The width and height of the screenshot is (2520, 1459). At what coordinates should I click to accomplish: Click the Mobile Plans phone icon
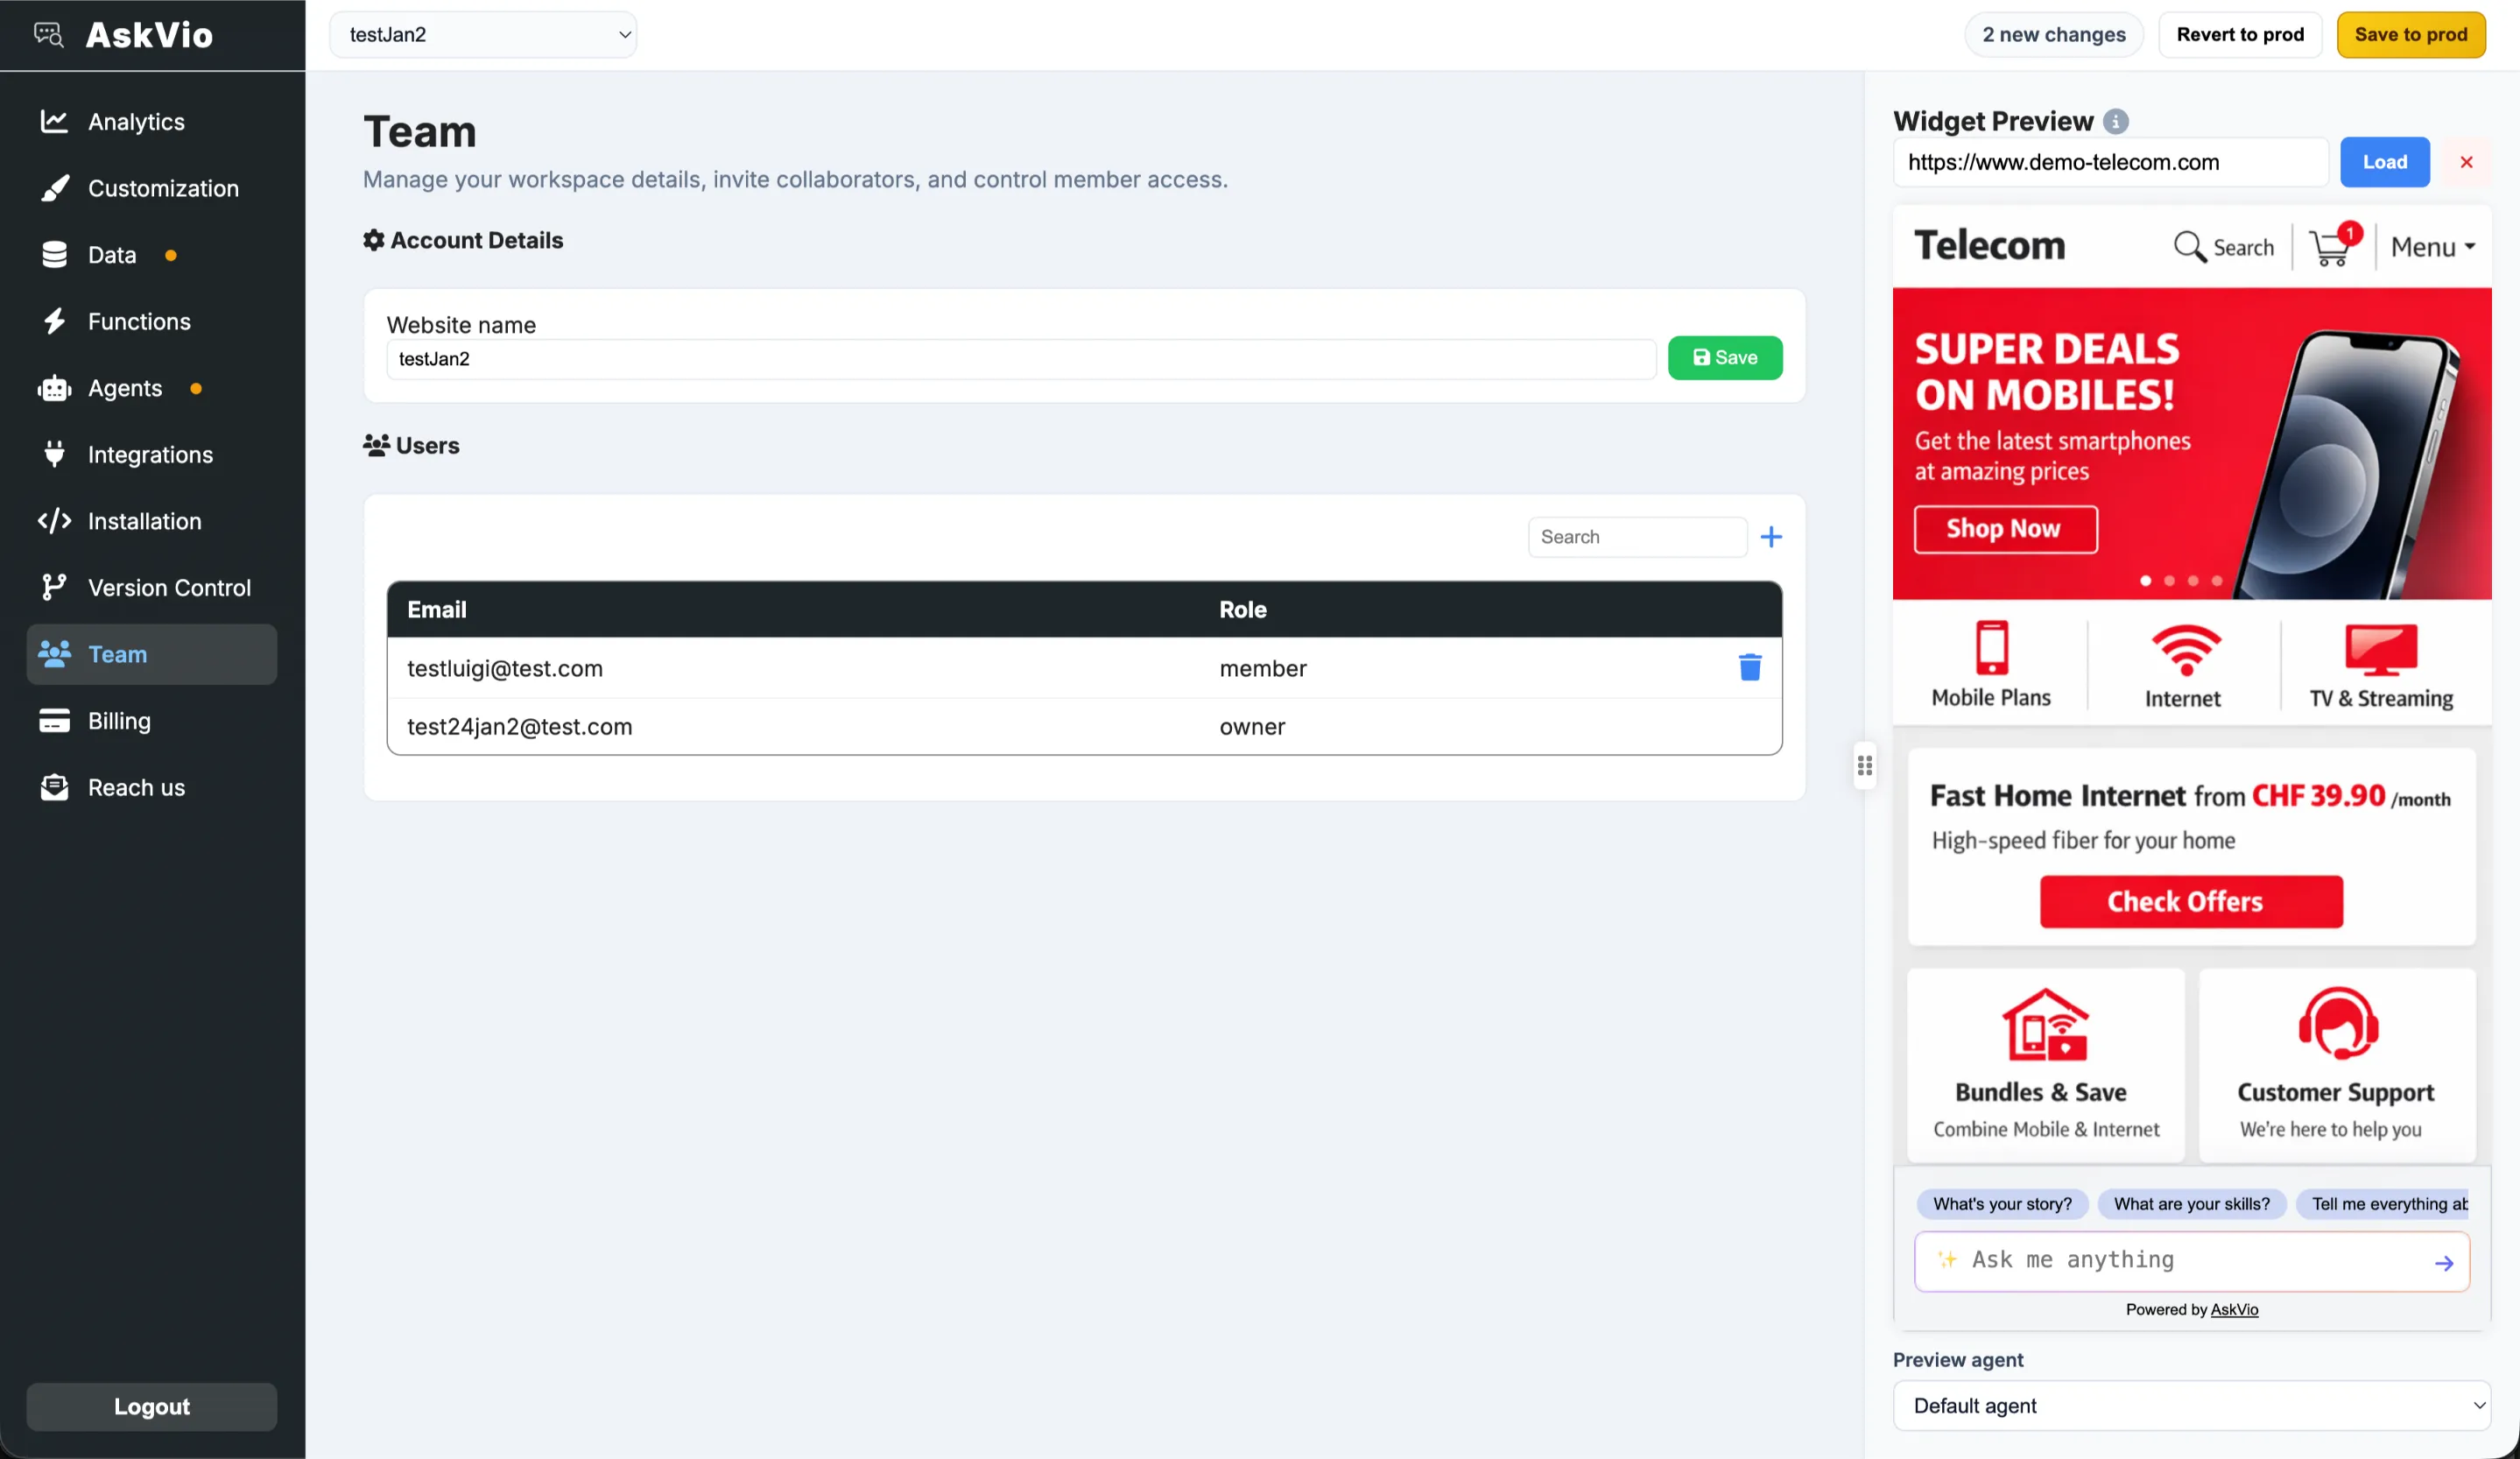[x=1991, y=647]
